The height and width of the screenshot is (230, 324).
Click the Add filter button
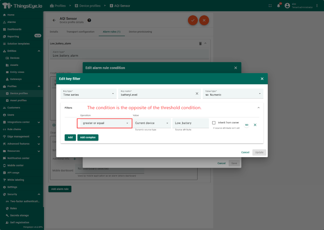(70, 137)
